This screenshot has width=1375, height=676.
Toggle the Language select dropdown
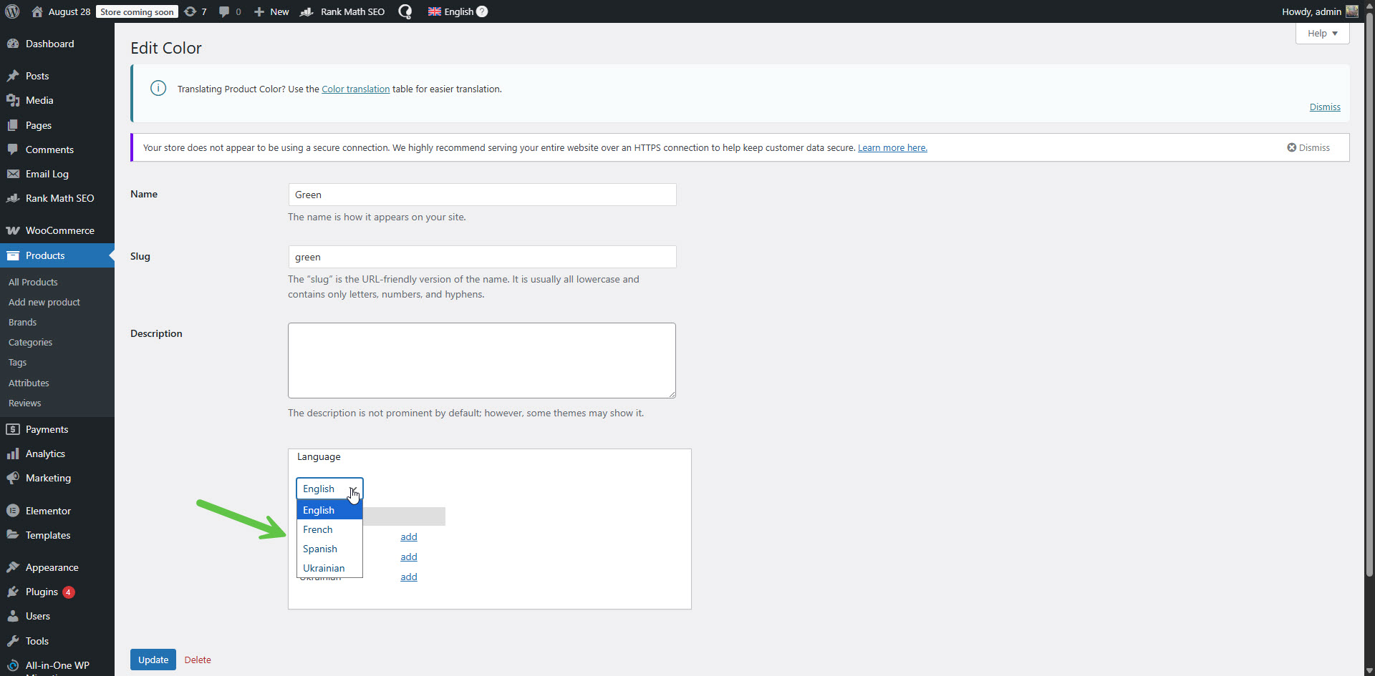(x=329, y=489)
